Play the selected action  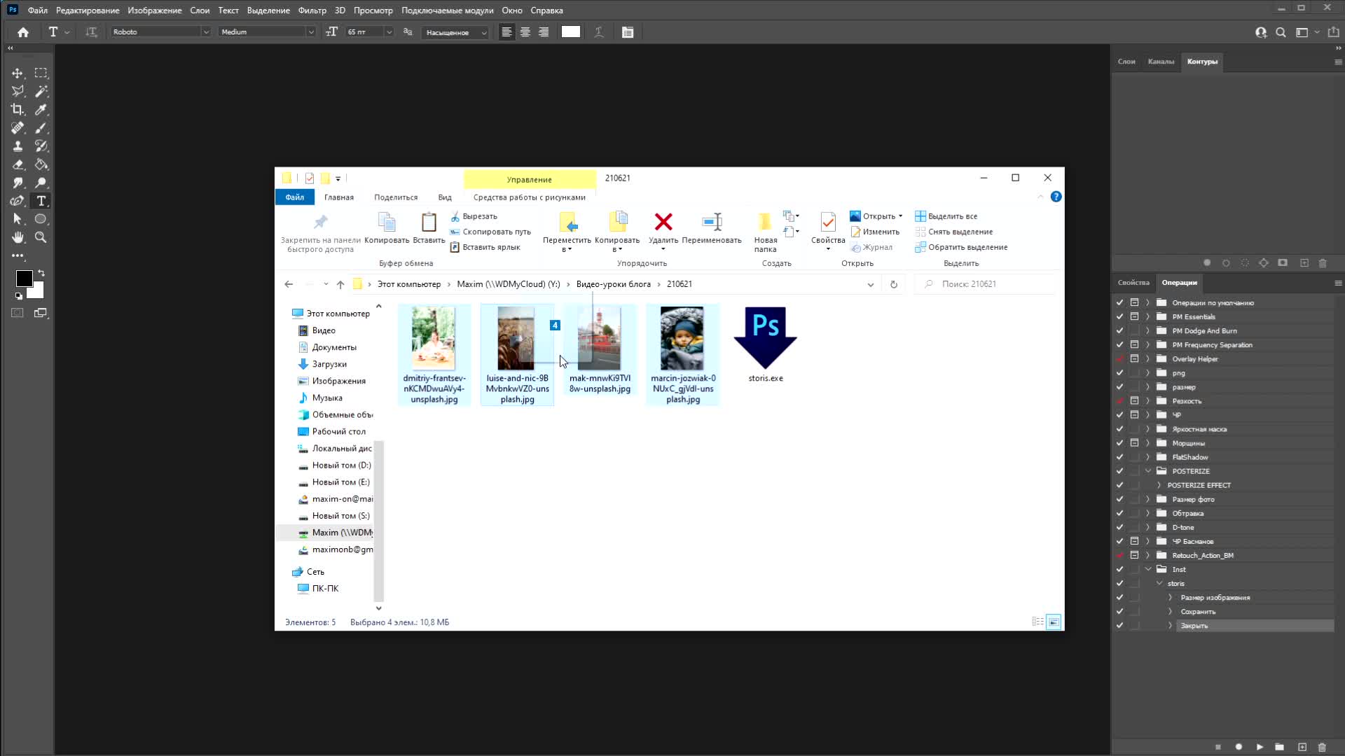click(1260, 747)
